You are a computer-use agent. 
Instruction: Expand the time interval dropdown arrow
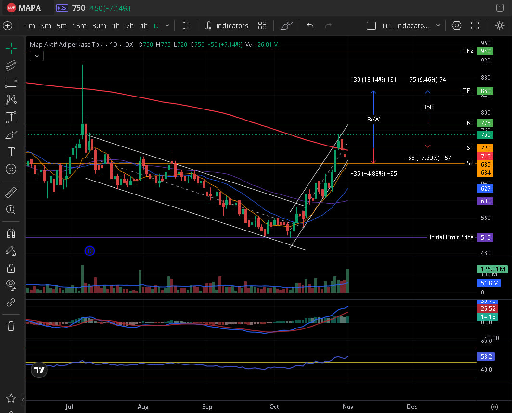[167, 26]
